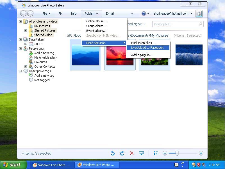
Task: Click Add a plug-in
Action: [x=141, y=55]
